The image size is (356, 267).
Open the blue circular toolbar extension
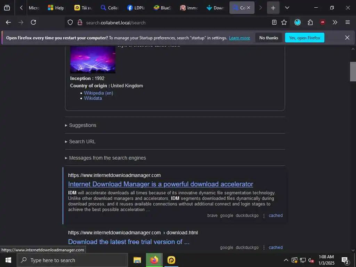click(298, 22)
